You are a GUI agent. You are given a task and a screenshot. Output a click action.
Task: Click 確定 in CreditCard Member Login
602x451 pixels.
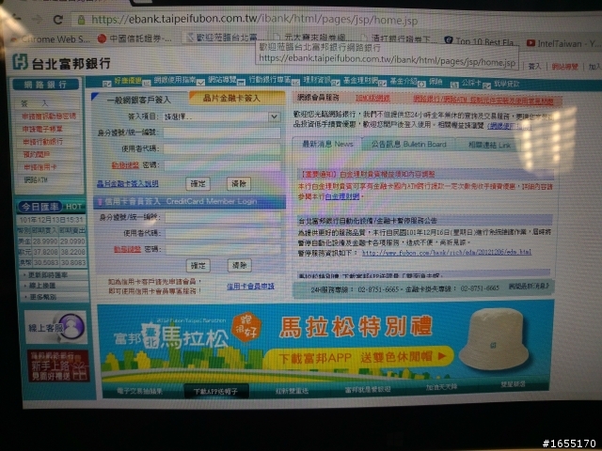[198, 265]
